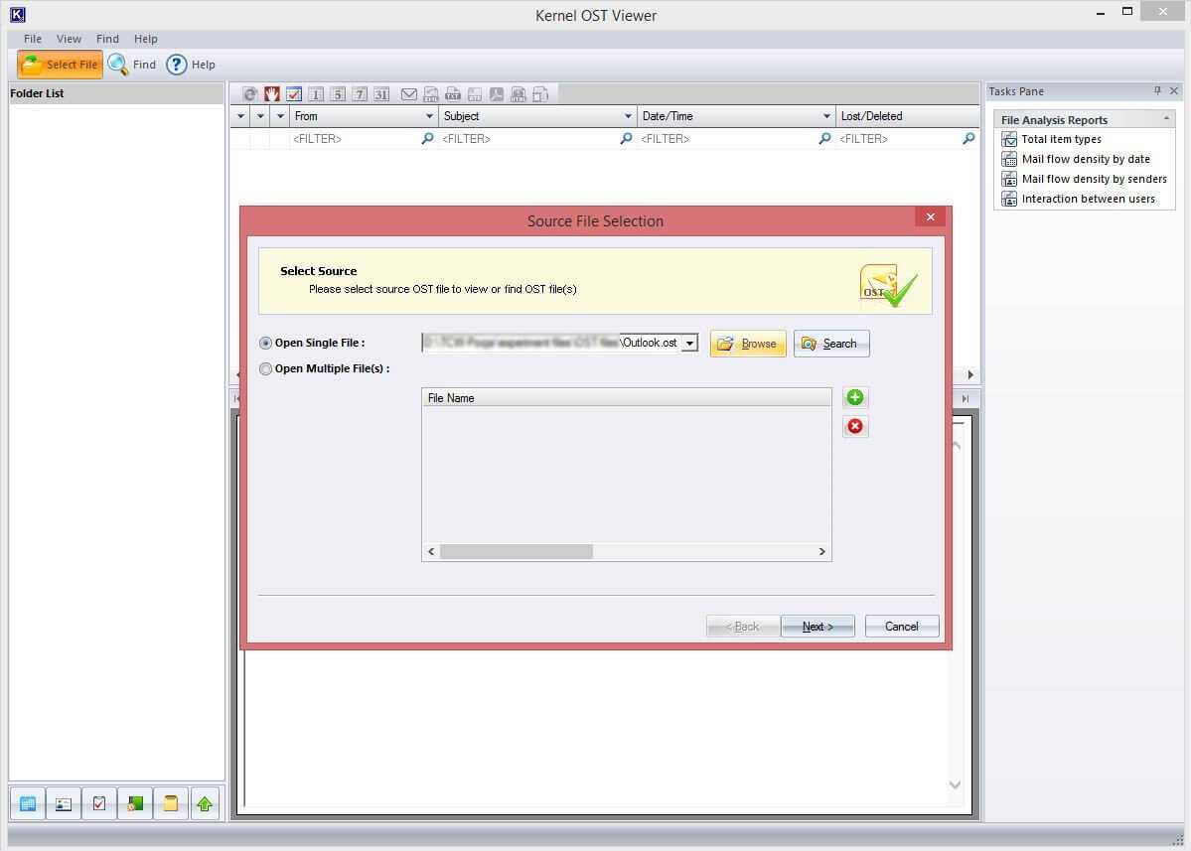The width and height of the screenshot is (1191, 851).
Task: Add file with green plus button
Action: coord(855,398)
